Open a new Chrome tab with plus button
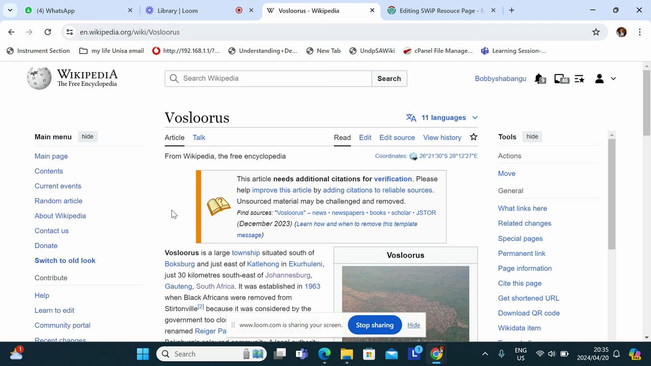 tap(512, 10)
